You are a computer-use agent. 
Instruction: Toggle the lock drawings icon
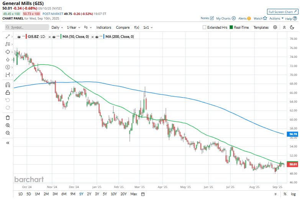8,92
